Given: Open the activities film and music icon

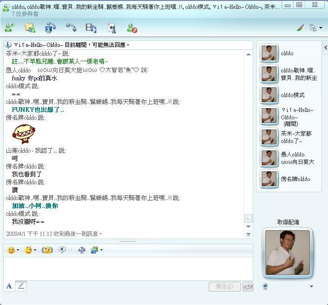Looking at the screenshot, I should click(91, 28).
